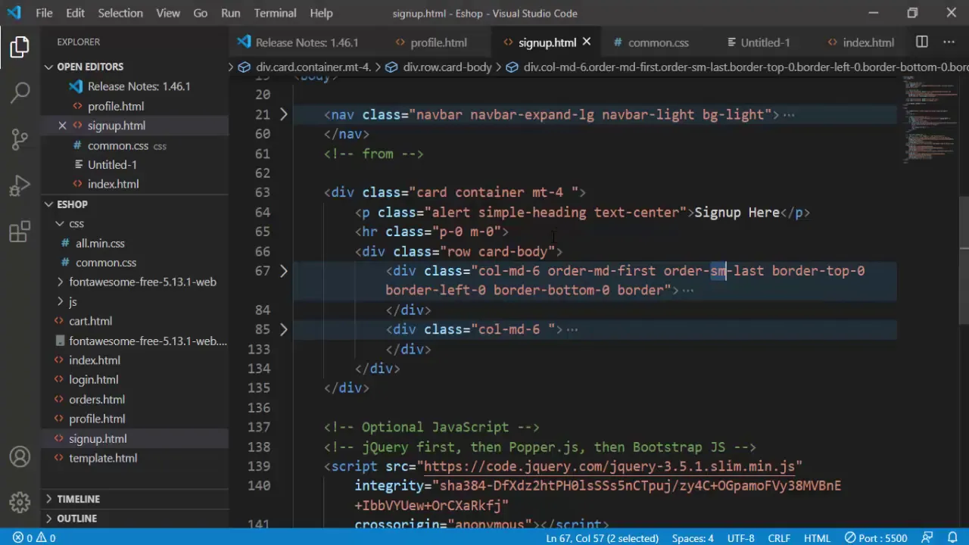Image resolution: width=969 pixels, height=545 pixels.
Task: Open all.min.css in the css folder
Action: coord(100,244)
